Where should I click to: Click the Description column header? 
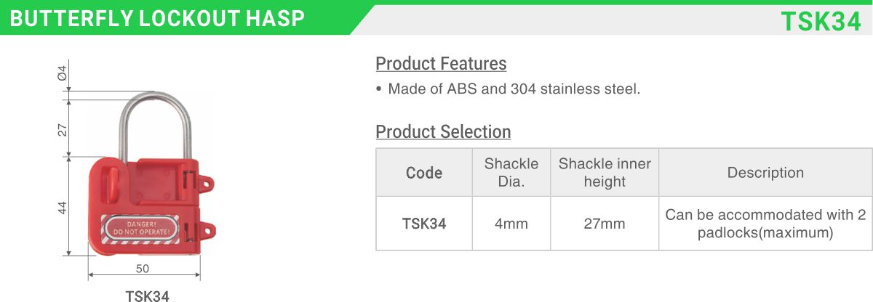[x=765, y=173]
